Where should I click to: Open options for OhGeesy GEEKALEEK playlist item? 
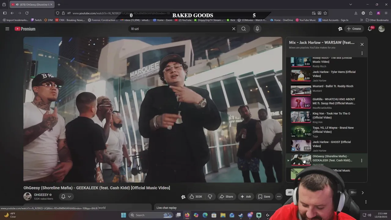pos(362,160)
